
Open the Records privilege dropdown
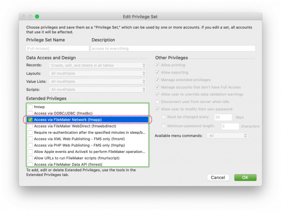(97, 65)
